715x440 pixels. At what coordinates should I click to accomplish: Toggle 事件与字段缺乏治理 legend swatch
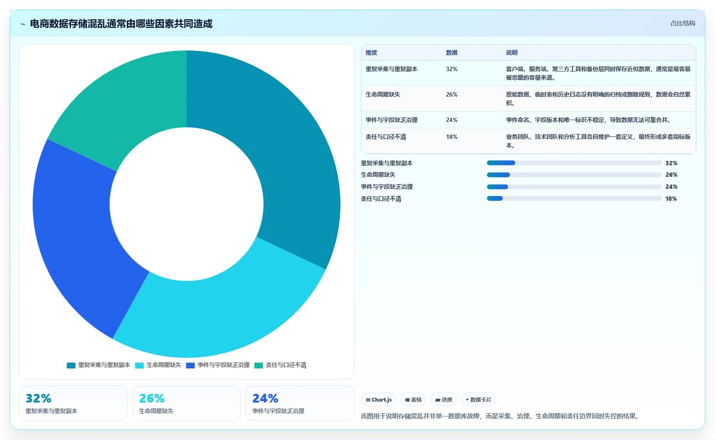pos(190,366)
